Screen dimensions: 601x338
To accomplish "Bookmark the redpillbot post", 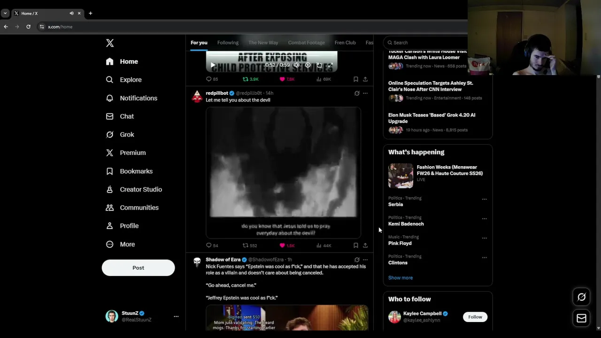I will (355, 246).
